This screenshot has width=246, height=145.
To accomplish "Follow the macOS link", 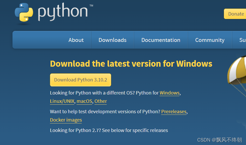I will coord(84,101).
